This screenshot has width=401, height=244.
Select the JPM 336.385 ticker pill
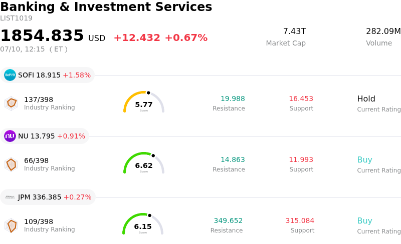click(x=48, y=197)
